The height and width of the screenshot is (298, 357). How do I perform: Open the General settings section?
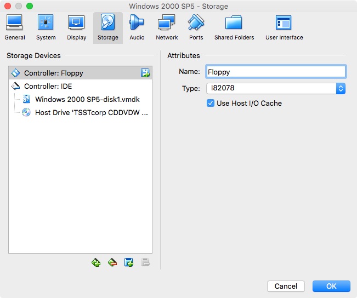(15, 28)
